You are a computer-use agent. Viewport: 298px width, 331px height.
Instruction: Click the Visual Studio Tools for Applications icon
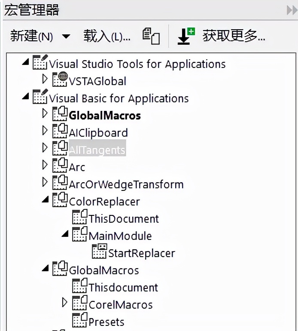coord(40,62)
